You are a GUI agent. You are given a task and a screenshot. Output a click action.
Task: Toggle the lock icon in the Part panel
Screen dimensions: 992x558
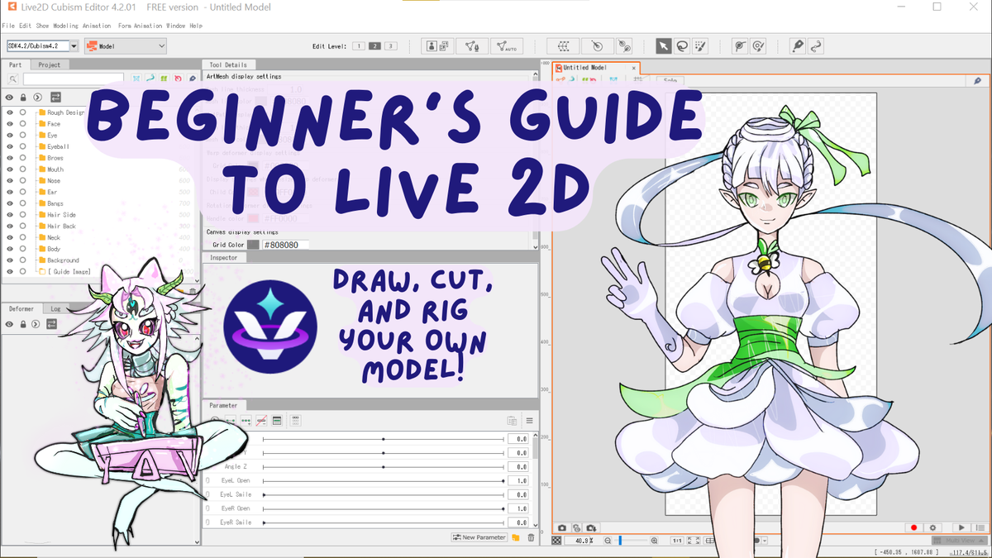point(23,97)
